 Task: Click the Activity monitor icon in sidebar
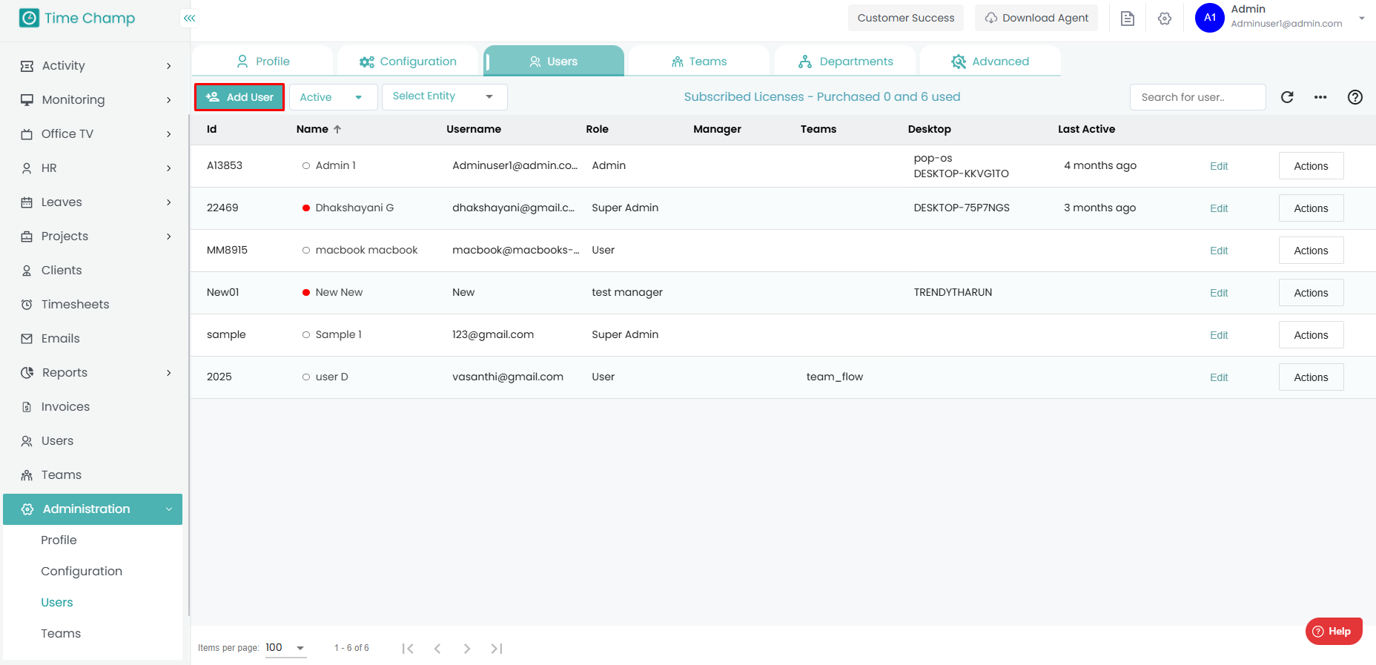(x=27, y=66)
